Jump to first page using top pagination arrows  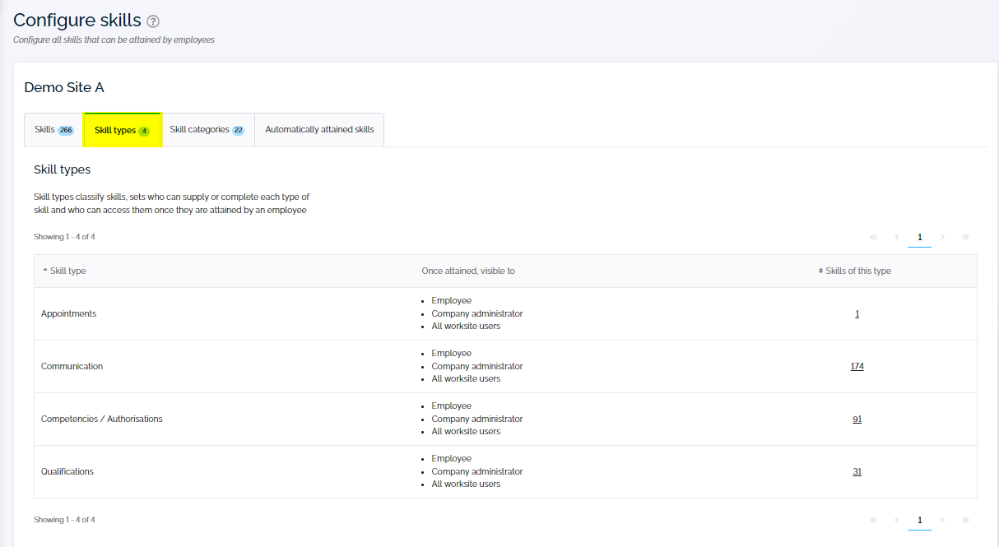tap(873, 237)
